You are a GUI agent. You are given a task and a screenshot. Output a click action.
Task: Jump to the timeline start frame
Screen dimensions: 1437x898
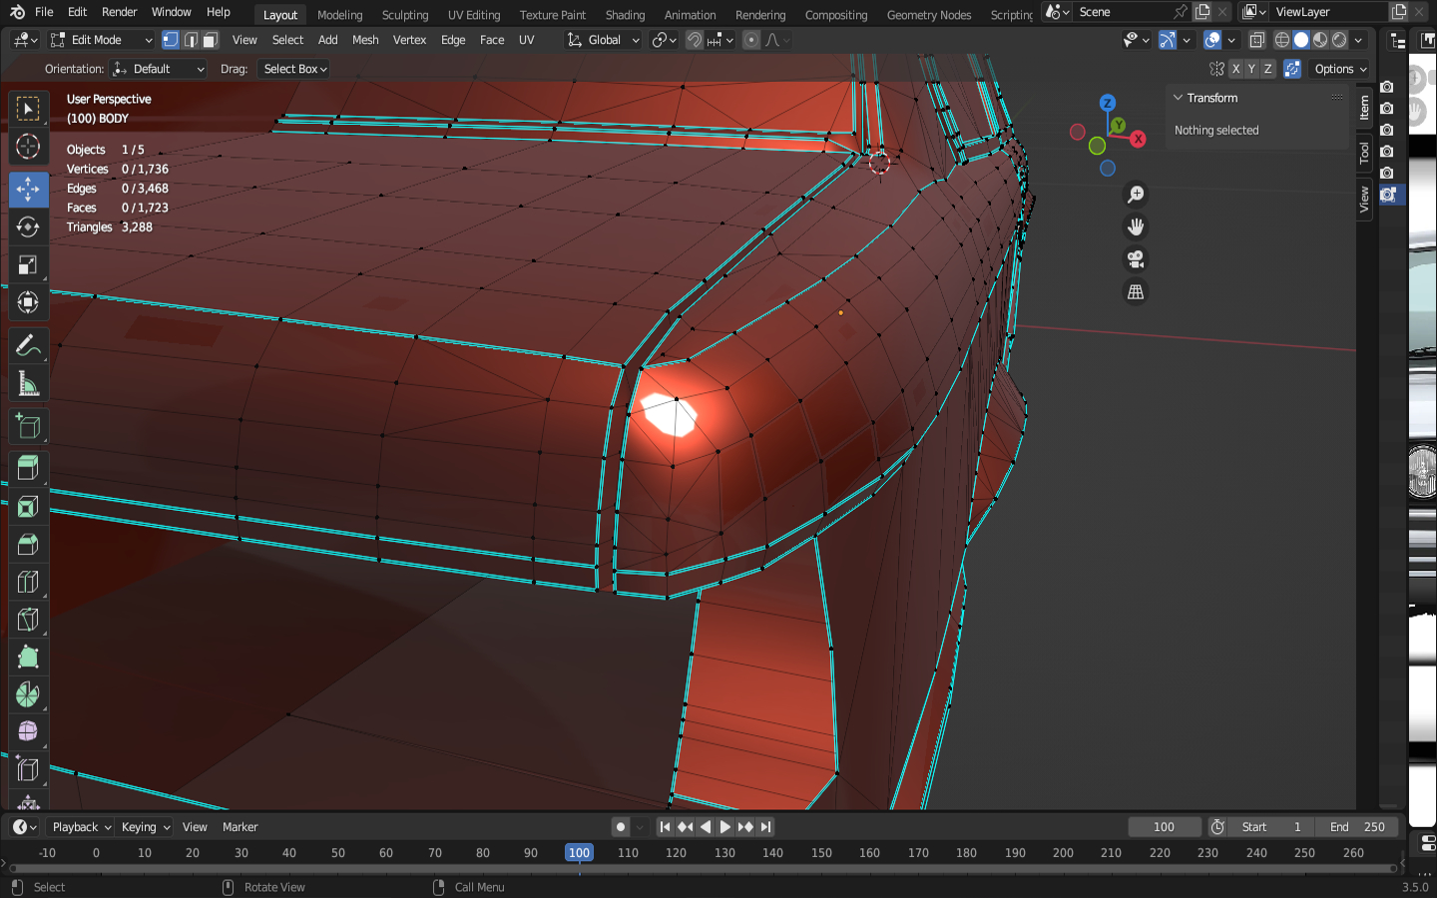pyautogui.click(x=665, y=827)
